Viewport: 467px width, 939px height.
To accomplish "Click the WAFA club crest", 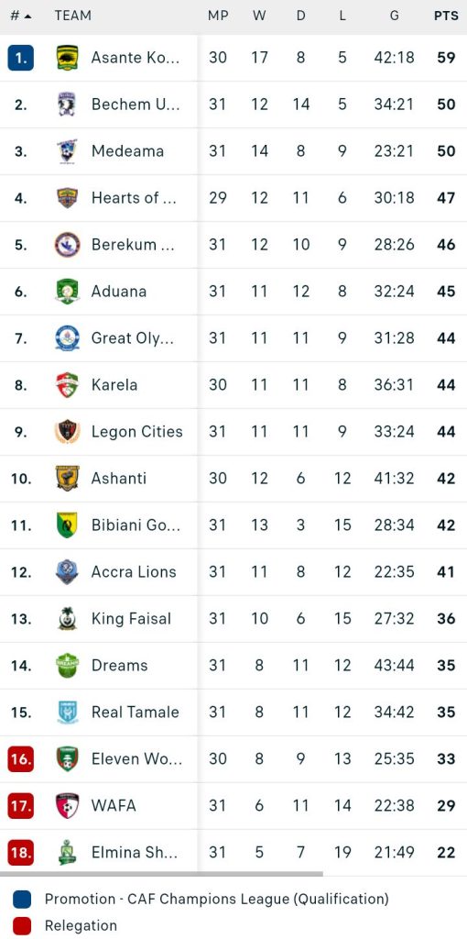I will pyautogui.click(x=68, y=805).
